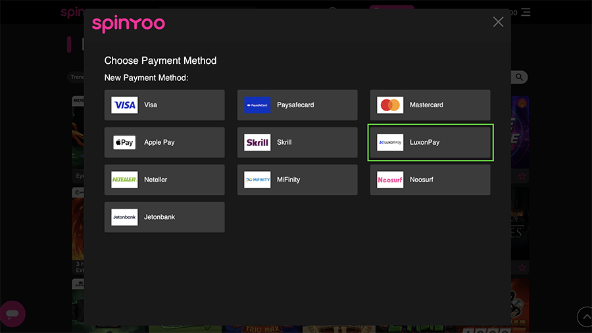This screenshot has height=333, width=592.
Task: Click the New Payment Method label
Action: click(x=146, y=78)
